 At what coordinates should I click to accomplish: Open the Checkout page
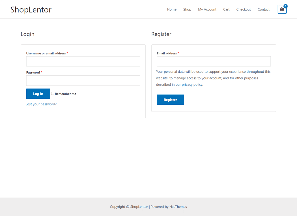[x=243, y=9]
